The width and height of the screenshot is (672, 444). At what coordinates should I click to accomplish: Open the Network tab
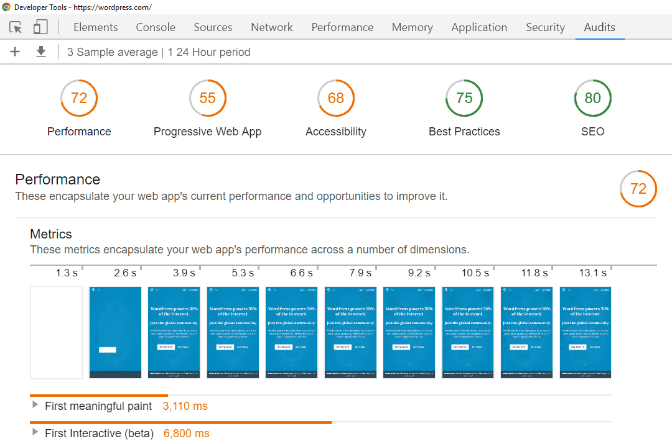pos(272,27)
